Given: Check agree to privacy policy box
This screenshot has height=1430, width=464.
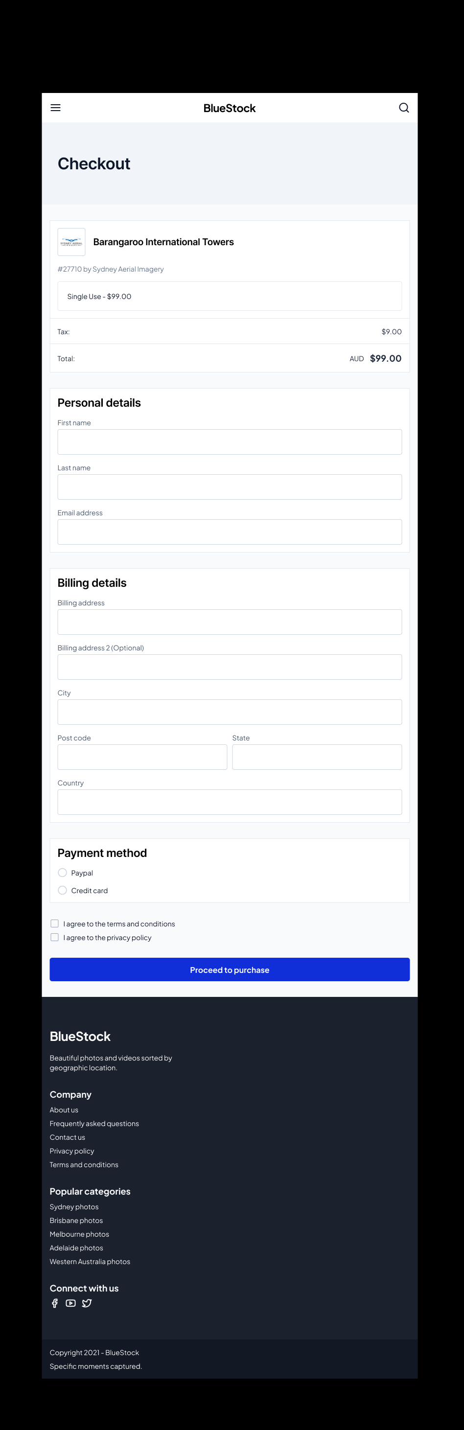Looking at the screenshot, I should (54, 937).
